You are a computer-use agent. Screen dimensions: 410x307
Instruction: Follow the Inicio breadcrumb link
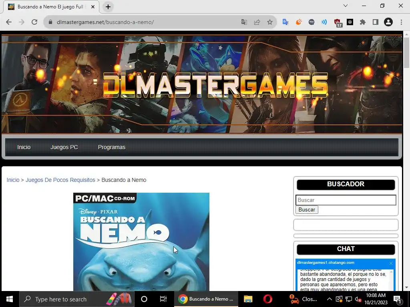13,180
